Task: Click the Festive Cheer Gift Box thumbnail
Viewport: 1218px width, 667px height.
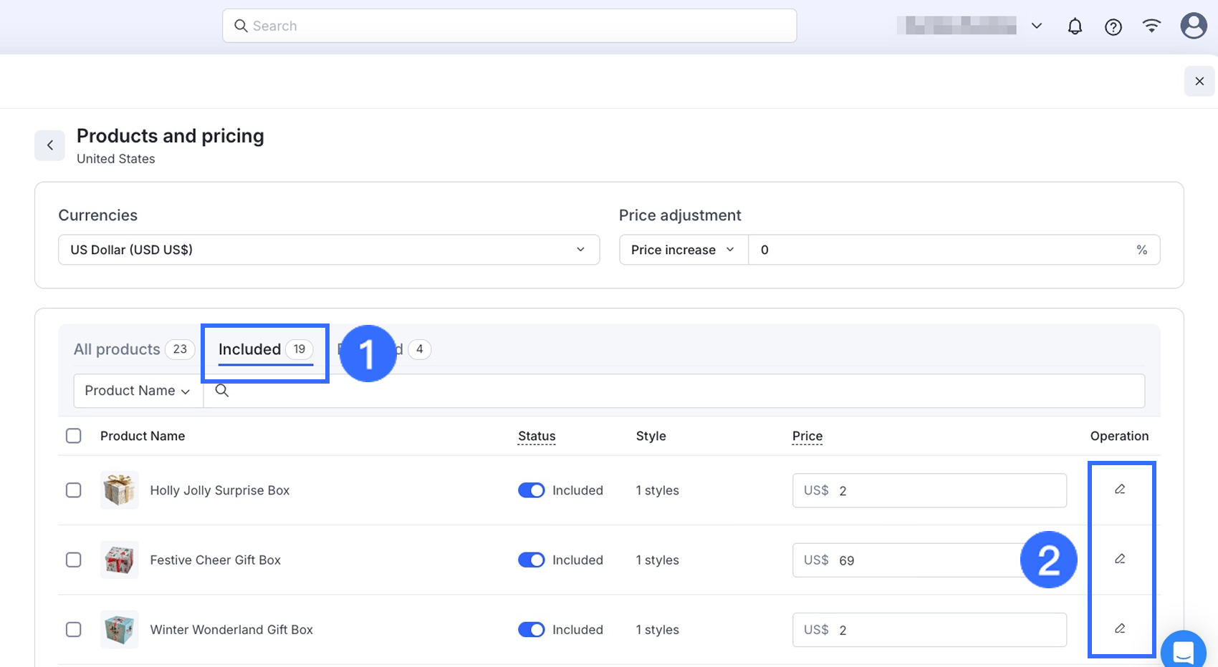Action: [x=120, y=560]
